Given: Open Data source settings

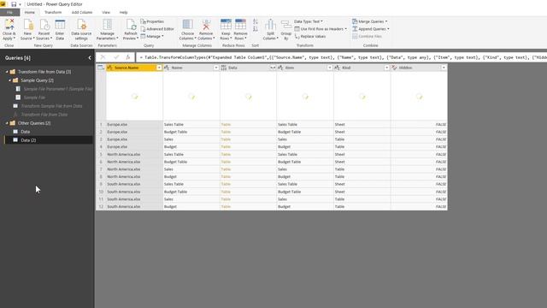Looking at the screenshot, I should [81, 30].
